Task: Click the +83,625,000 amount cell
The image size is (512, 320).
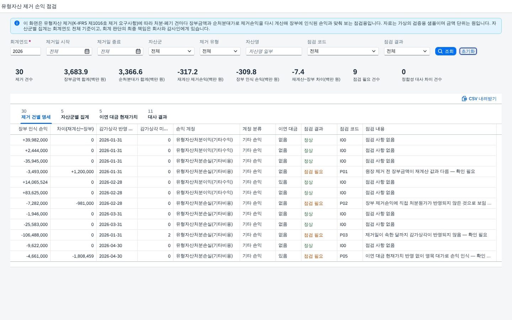Action: 31,193
